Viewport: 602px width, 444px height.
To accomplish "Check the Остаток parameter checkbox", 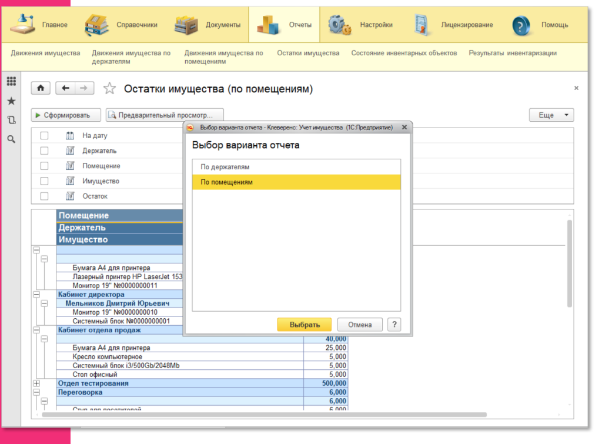I will tap(45, 196).
